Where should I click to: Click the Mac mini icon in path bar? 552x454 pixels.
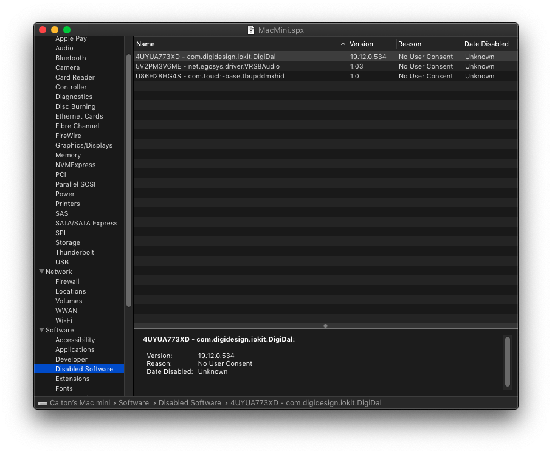(43, 403)
